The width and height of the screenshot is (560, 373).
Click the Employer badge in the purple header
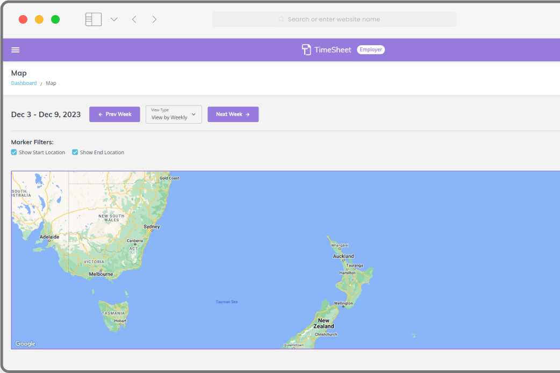pos(370,49)
